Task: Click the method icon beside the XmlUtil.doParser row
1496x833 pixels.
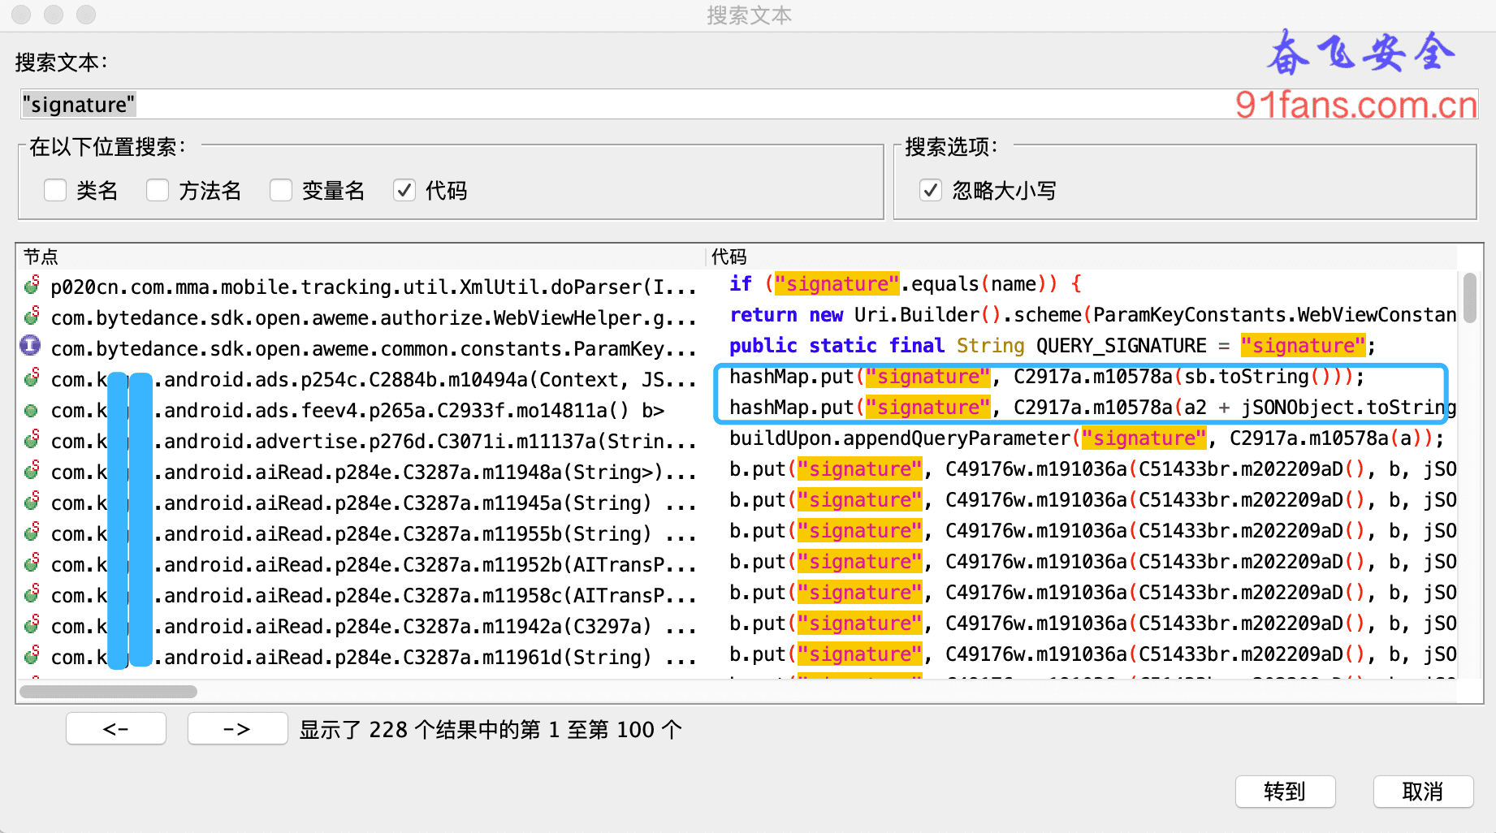Action: [32, 286]
